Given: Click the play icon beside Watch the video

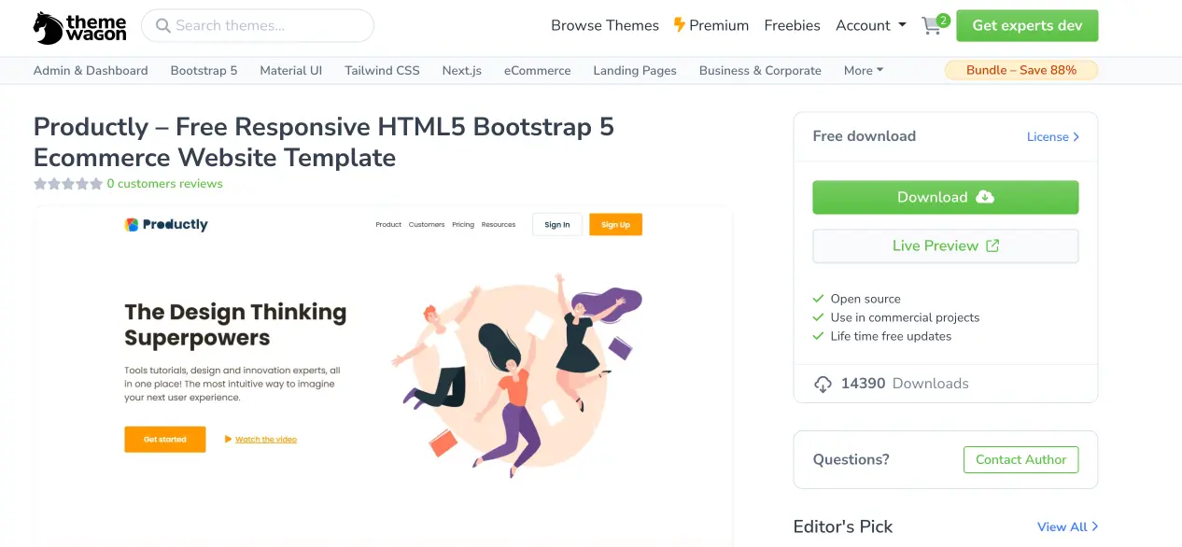Looking at the screenshot, I should coord(228,439).
